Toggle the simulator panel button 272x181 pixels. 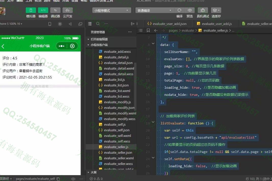31,10
